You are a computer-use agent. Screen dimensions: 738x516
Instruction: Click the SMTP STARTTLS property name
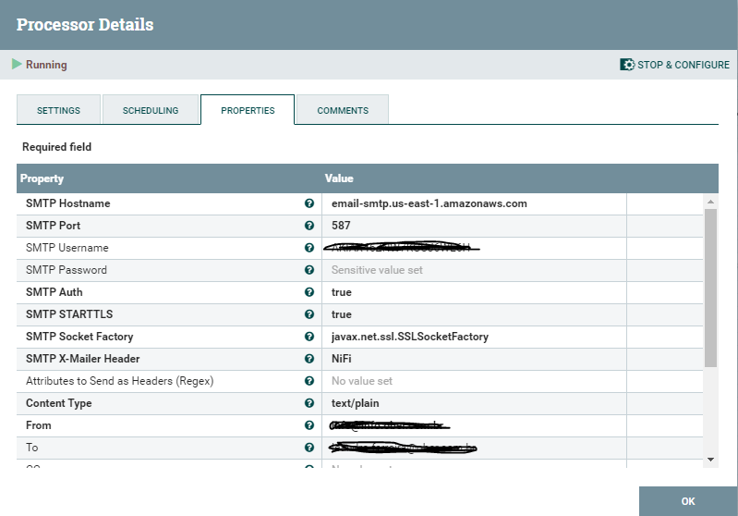coord(69,313)
